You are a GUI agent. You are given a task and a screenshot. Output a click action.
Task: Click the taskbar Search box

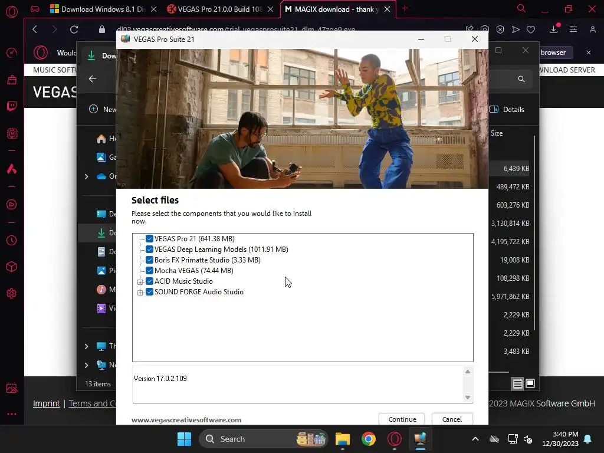pyautogui.click(x=264, y=439)
